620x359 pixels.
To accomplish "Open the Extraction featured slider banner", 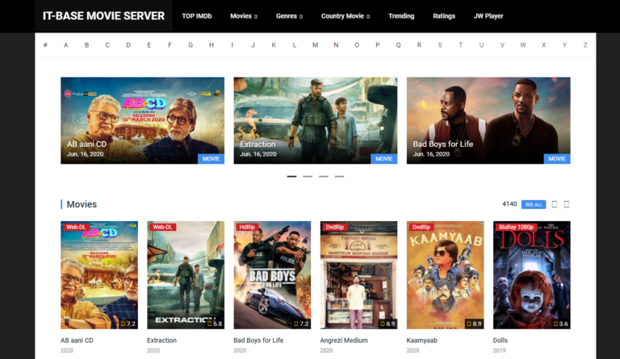I will (316, 120).
